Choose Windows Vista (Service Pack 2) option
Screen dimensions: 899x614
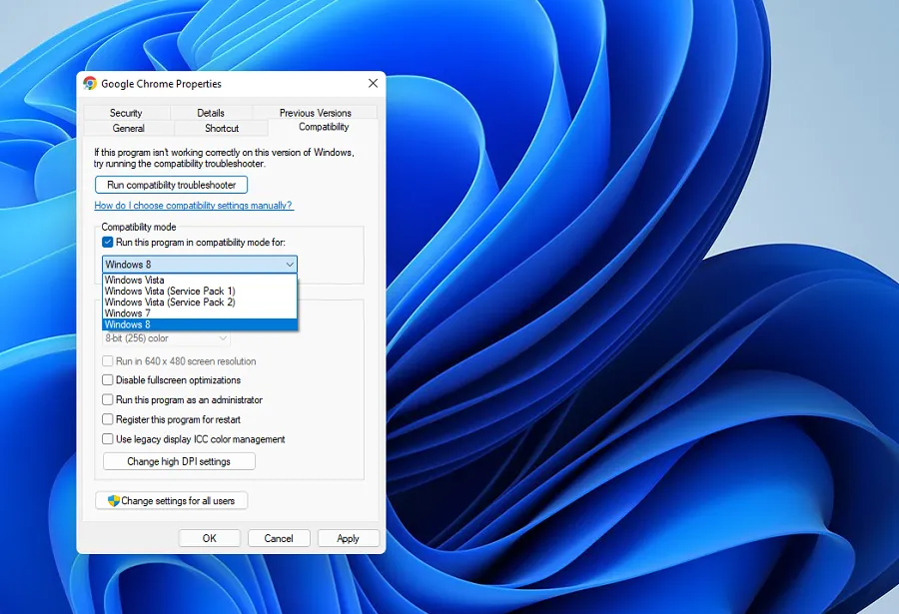point(200,303)
